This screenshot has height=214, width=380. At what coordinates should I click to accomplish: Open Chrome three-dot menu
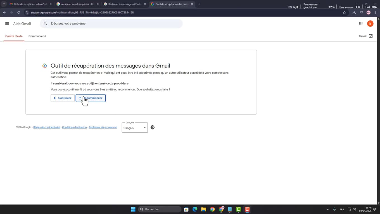pos(376,13)
